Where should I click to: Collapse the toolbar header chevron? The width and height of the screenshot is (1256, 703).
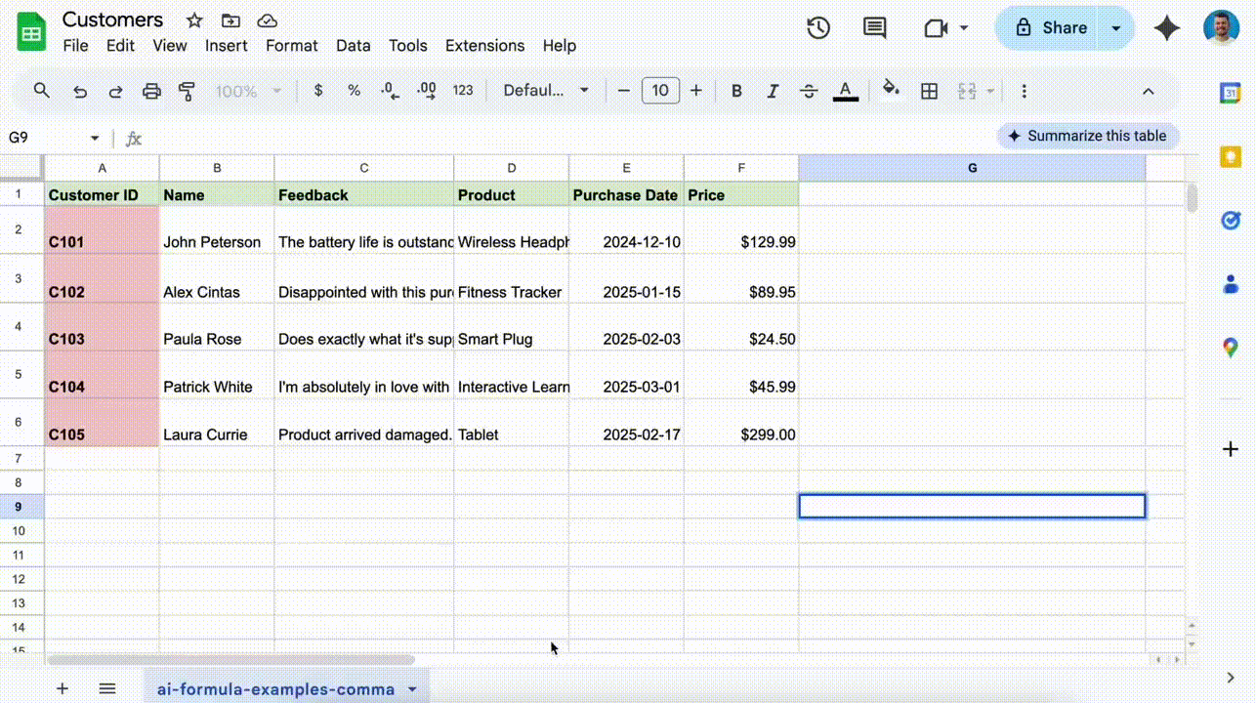[1149, 91]
